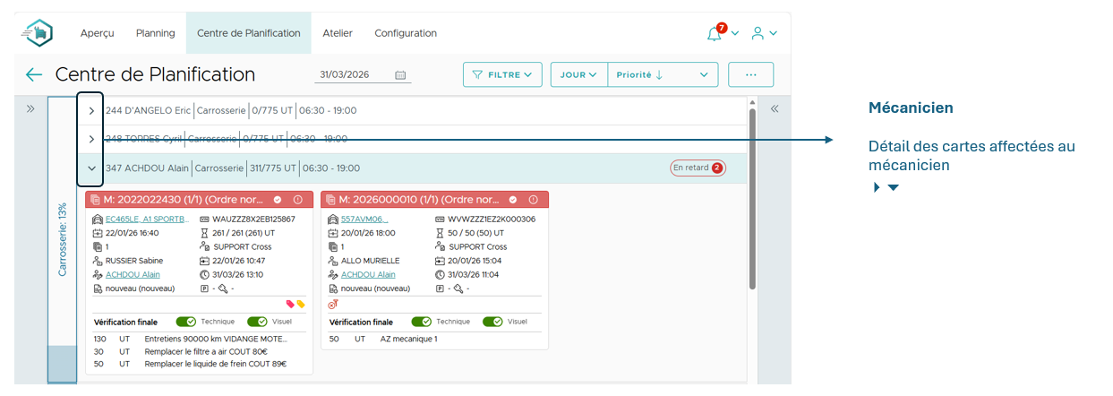Expand the left side panel with double chevron
Image resolution: width=1113 pixels, height=396 pixels.
tap(30, 108)
